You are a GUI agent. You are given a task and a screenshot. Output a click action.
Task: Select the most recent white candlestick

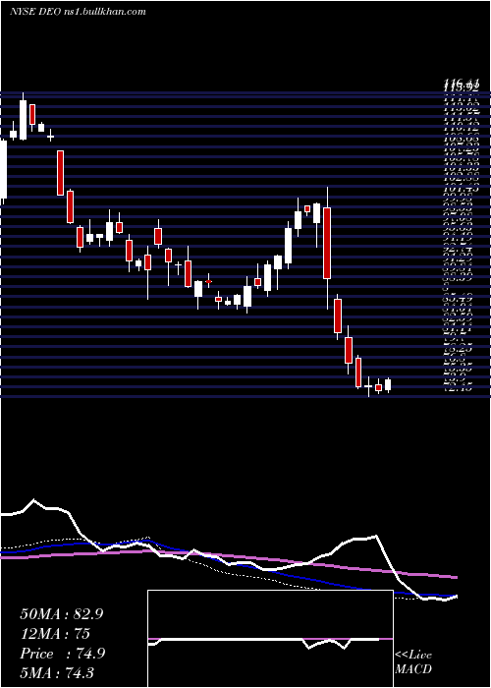point(388,385)
